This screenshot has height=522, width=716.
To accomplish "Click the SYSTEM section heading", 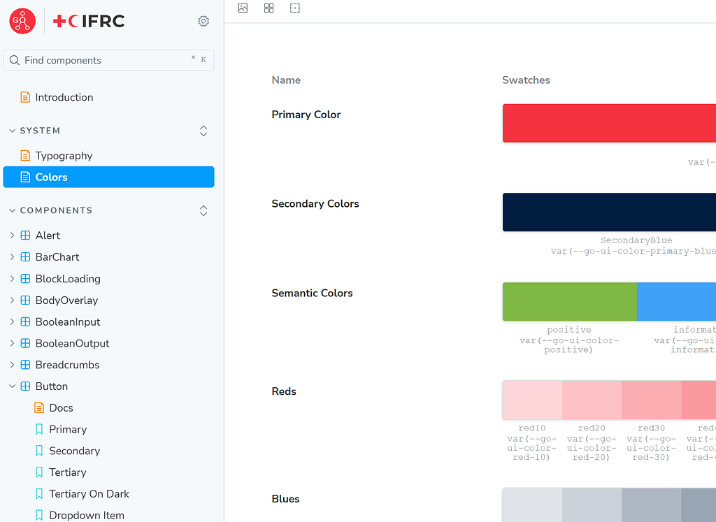I will click(40, 131).
